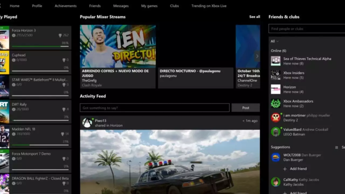Go to the Home tab

pos(15,6)
